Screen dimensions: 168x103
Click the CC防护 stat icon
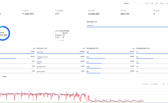[x=121, y=11]
